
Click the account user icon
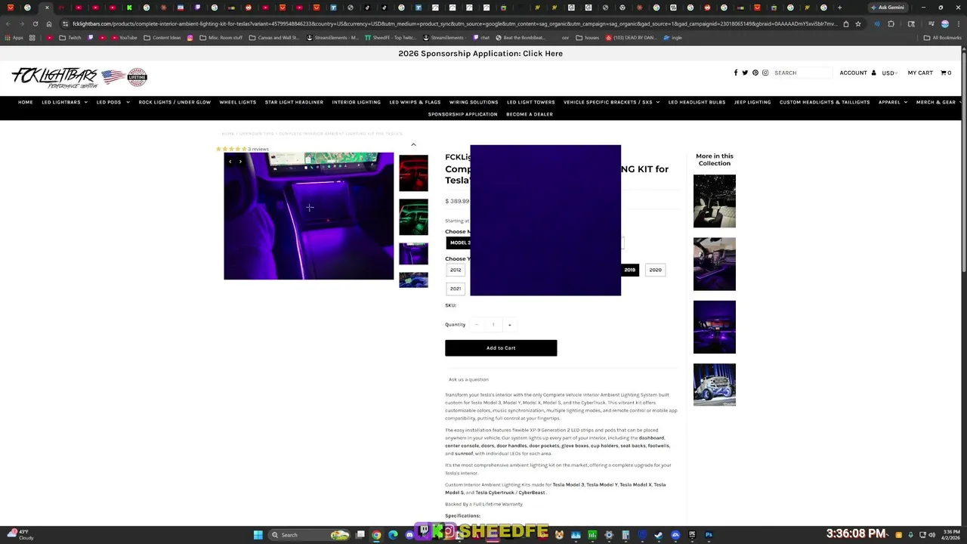tap(873, 73)
